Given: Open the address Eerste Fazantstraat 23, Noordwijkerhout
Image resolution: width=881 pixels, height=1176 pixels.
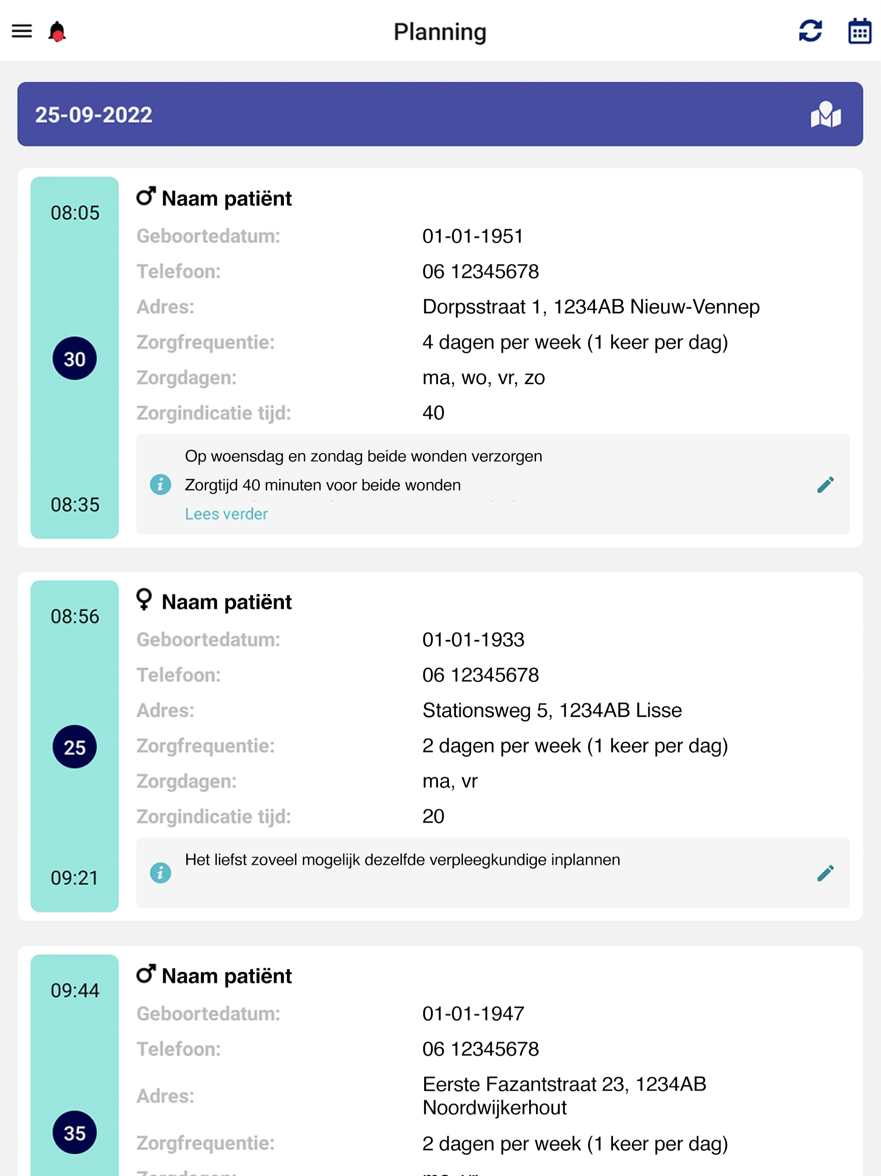Looking at the screenshot, I should pyautogui.click(x=564, y=1095).
